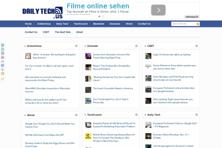Click the LinkedIn icon in the social sidebar

(3, 53)
